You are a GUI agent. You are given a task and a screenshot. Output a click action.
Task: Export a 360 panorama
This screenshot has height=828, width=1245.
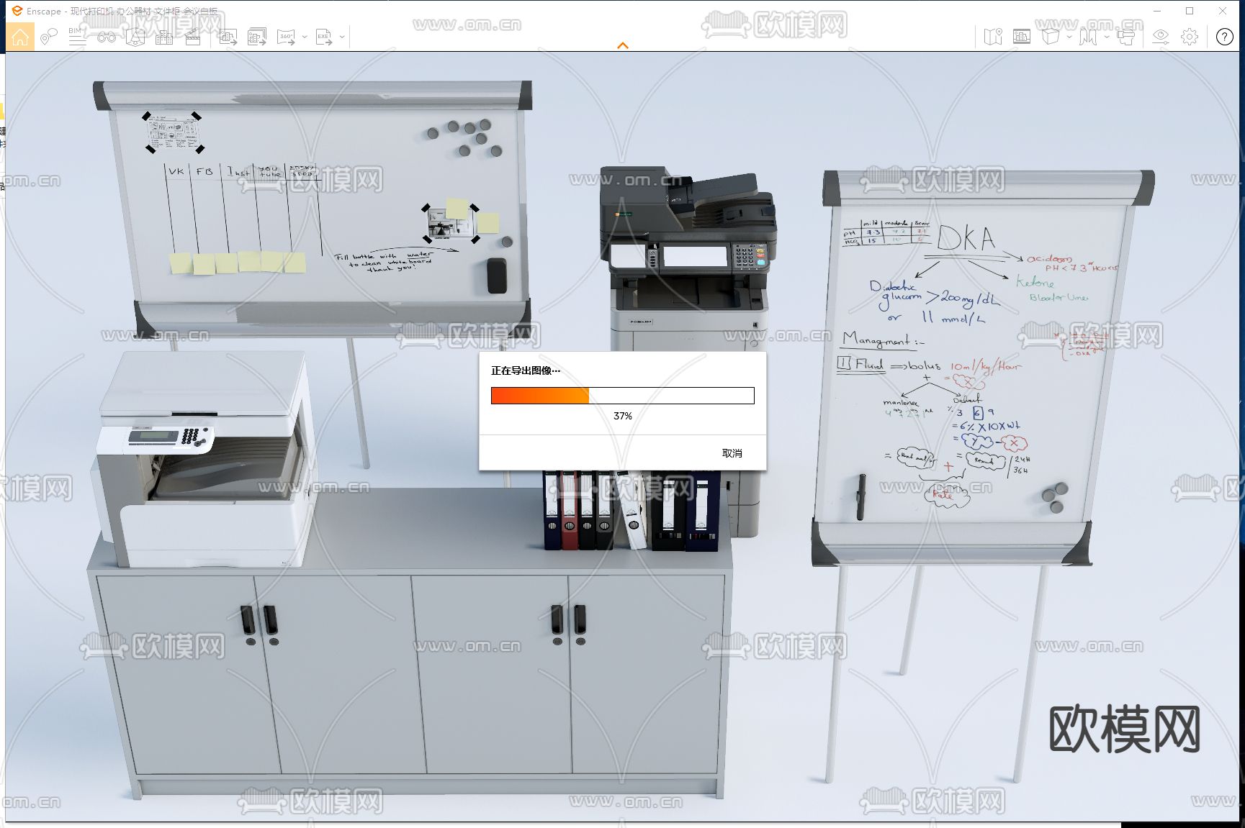[286, 37]
